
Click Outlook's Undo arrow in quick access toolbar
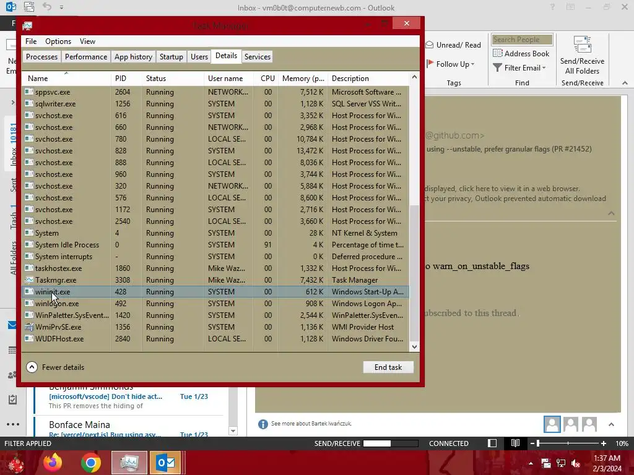pos(47,7)
